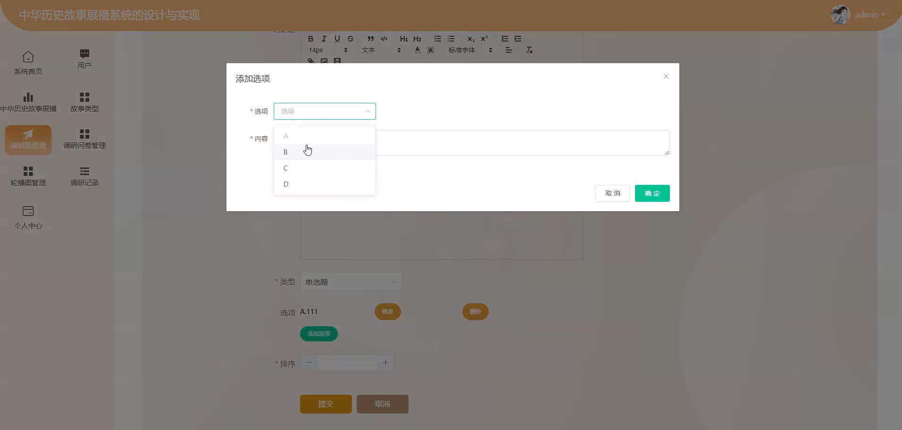Insert a blockquote using the quote icon

click(371, 39)
